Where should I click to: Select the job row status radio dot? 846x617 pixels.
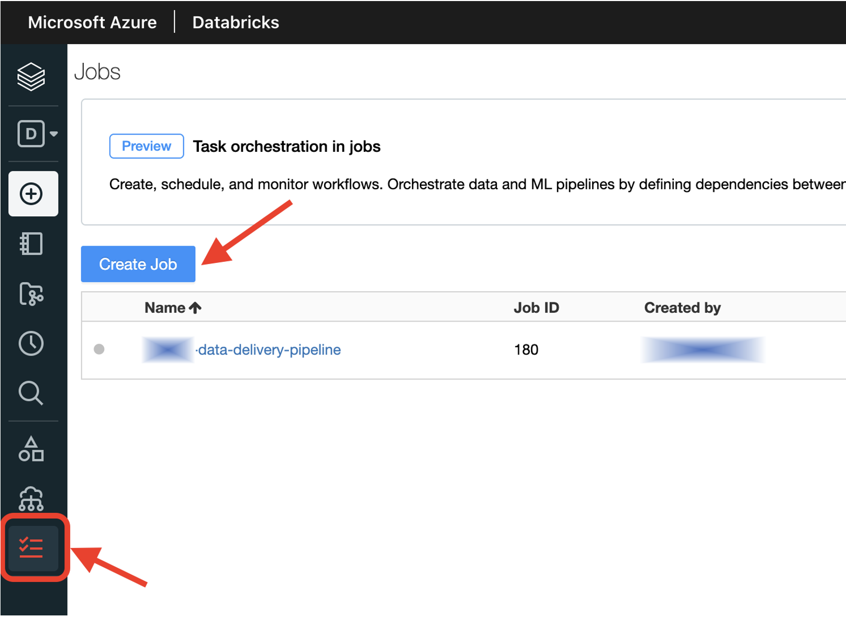coord(99,350)
